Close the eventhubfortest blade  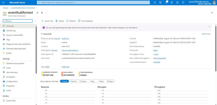pos(212,13)
